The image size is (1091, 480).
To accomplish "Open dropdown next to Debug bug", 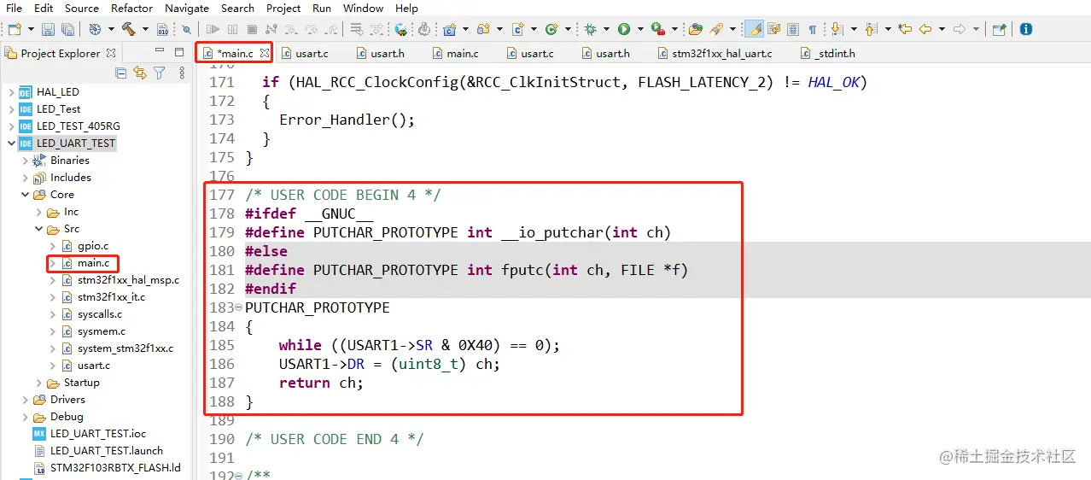I will pyautogui.click(x=606, y=29).
